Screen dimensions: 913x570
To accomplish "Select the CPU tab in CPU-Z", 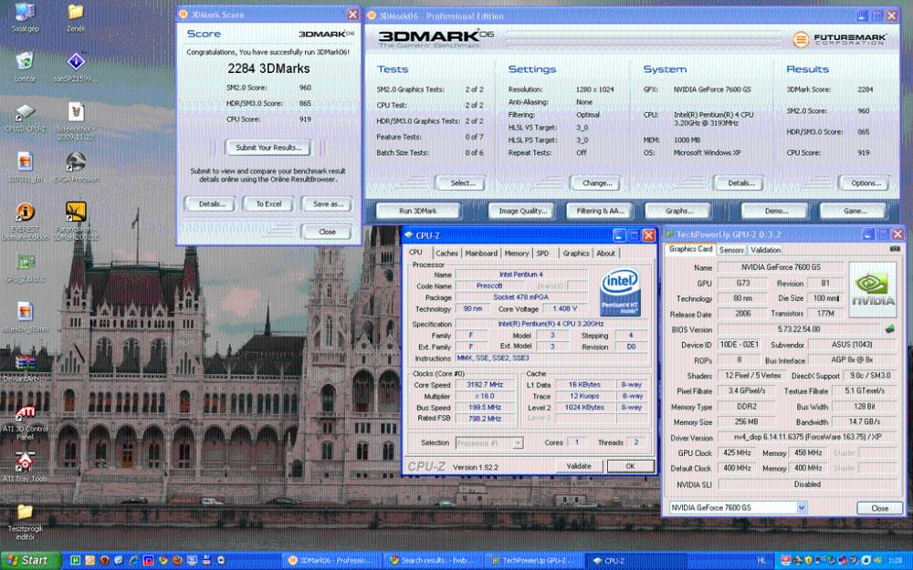I will (415, 253).
